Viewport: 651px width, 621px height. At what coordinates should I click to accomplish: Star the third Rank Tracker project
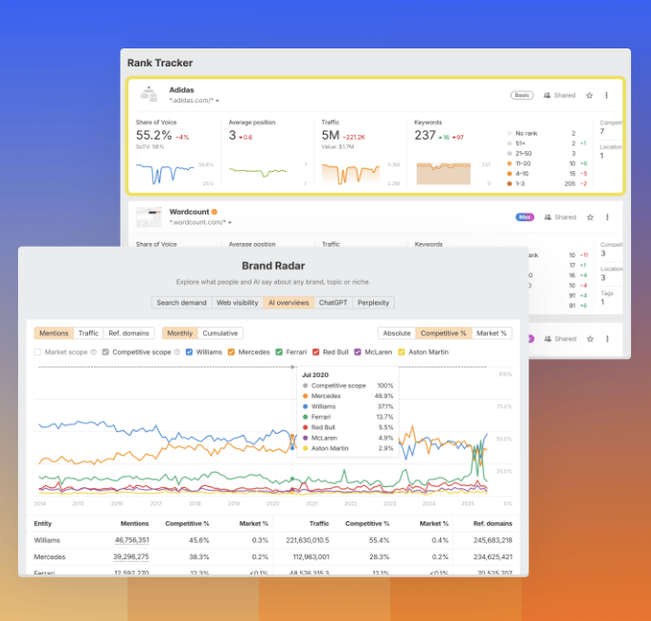590,339
